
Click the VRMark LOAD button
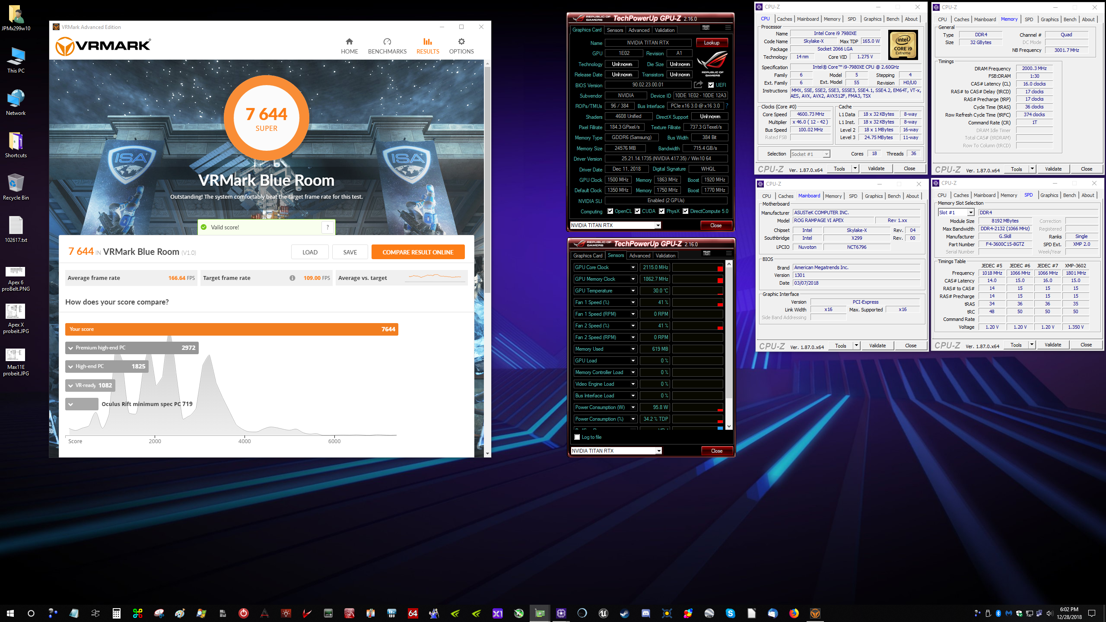pos(310,252)
